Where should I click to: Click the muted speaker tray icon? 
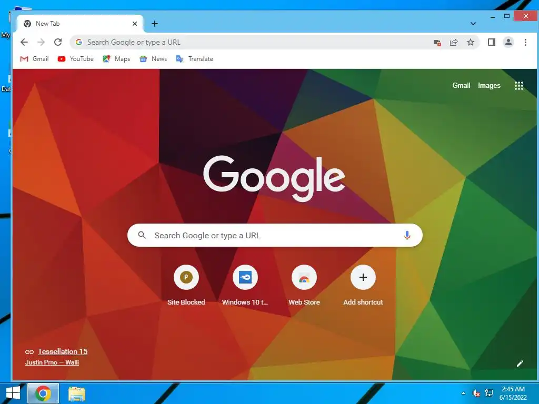476,393
